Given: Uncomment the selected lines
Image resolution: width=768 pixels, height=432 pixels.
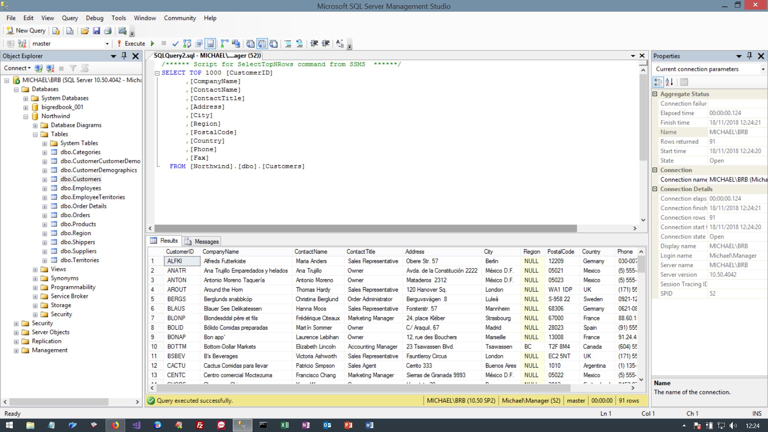Looking at the screenshot, I should click(299, 44).
